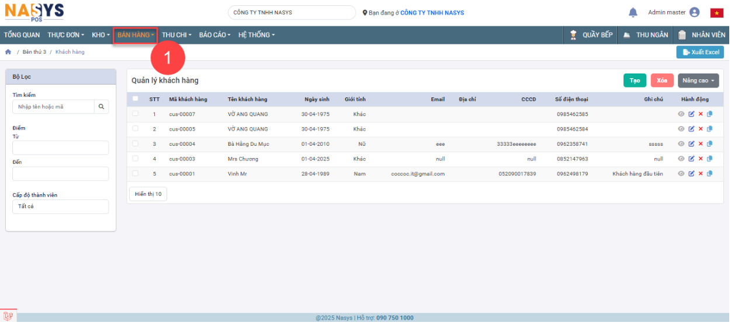Viewport: 731px width, 326px height.
Task: Click the green Tạo button
Action: 635,80
